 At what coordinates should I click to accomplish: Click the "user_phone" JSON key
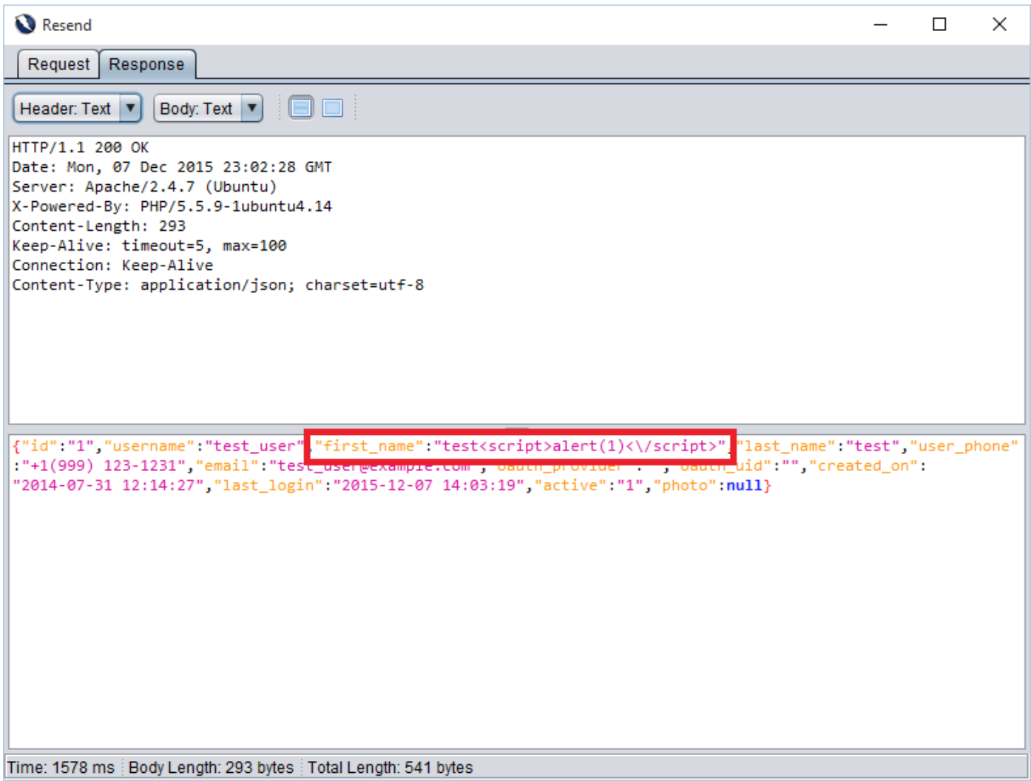[964, 446]
